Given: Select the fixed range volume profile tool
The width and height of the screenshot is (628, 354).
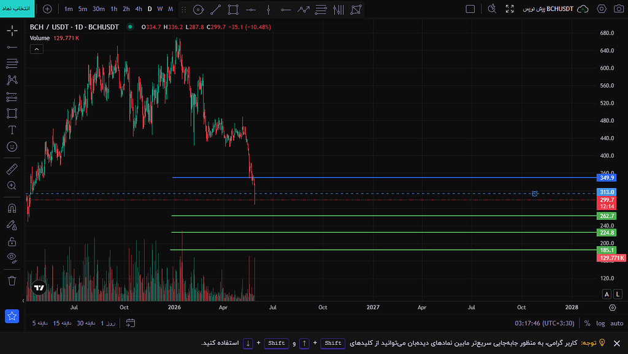Looking at the screenshot, I should click(x=339, y=9).
